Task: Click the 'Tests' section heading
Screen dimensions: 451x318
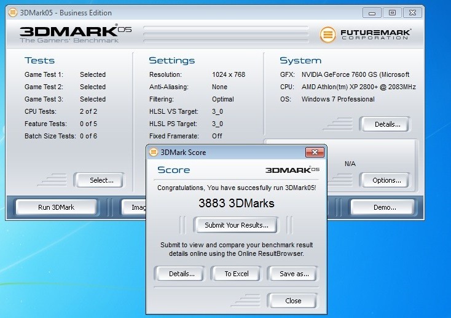Action: (x=39, y=60)
